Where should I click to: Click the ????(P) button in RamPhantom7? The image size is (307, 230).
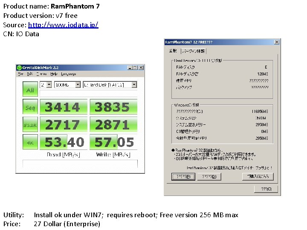[183, 177]
